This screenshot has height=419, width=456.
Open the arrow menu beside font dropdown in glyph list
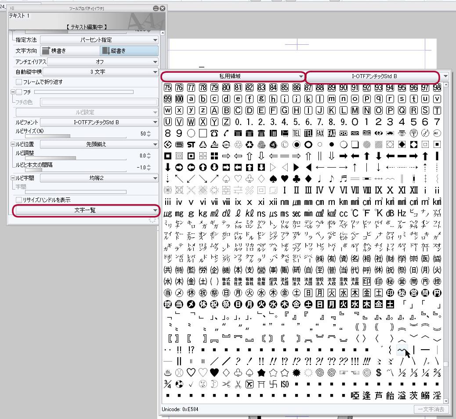click(445, 76)
